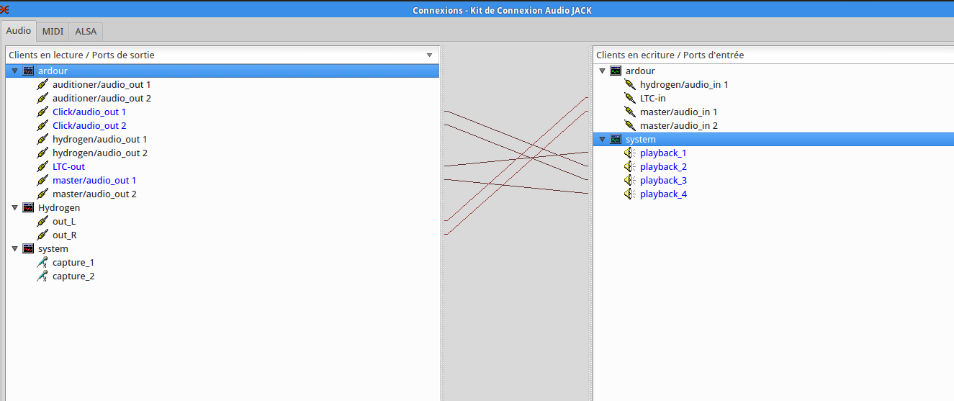
Task: Click the master/audio_out 2 port plug icon
Action: pos(42,194)
